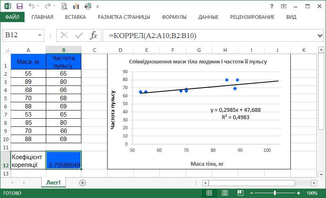Select row 11 header
Screen dimensions: 326x198
click(6, 147)
